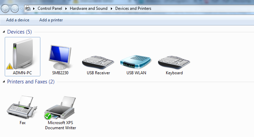The height and width of the screenshot is (137, 254).
Task: Click Add a device in toolbar
Action: (18, 20)
